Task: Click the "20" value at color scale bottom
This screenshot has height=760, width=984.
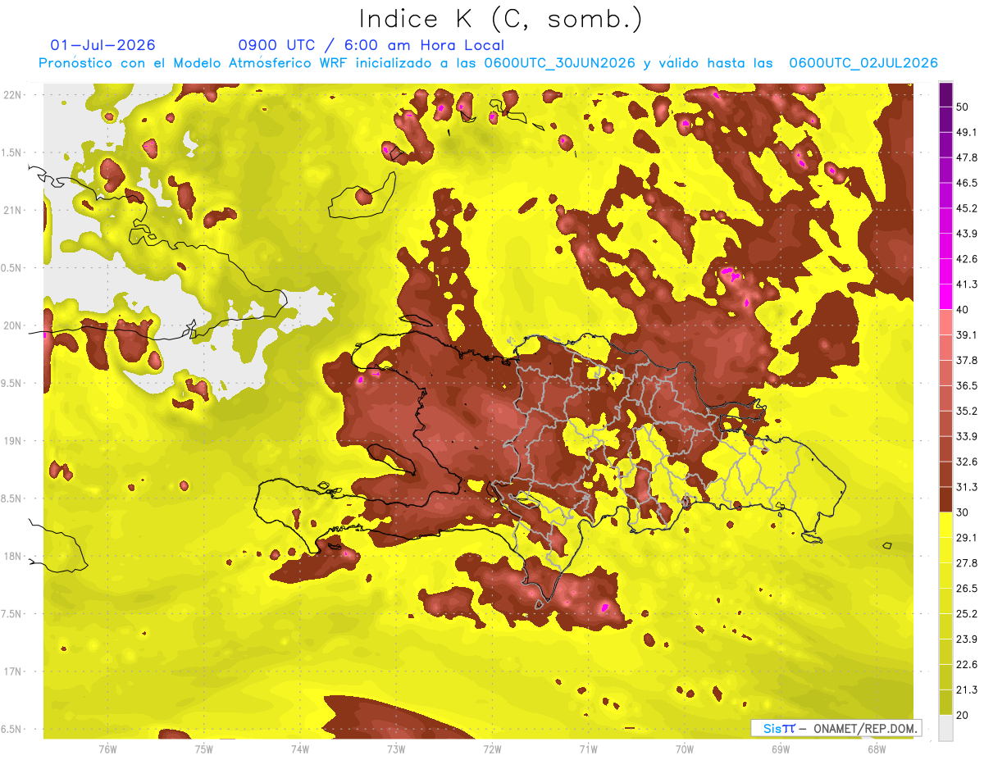Action: click(x=963, y=715)
